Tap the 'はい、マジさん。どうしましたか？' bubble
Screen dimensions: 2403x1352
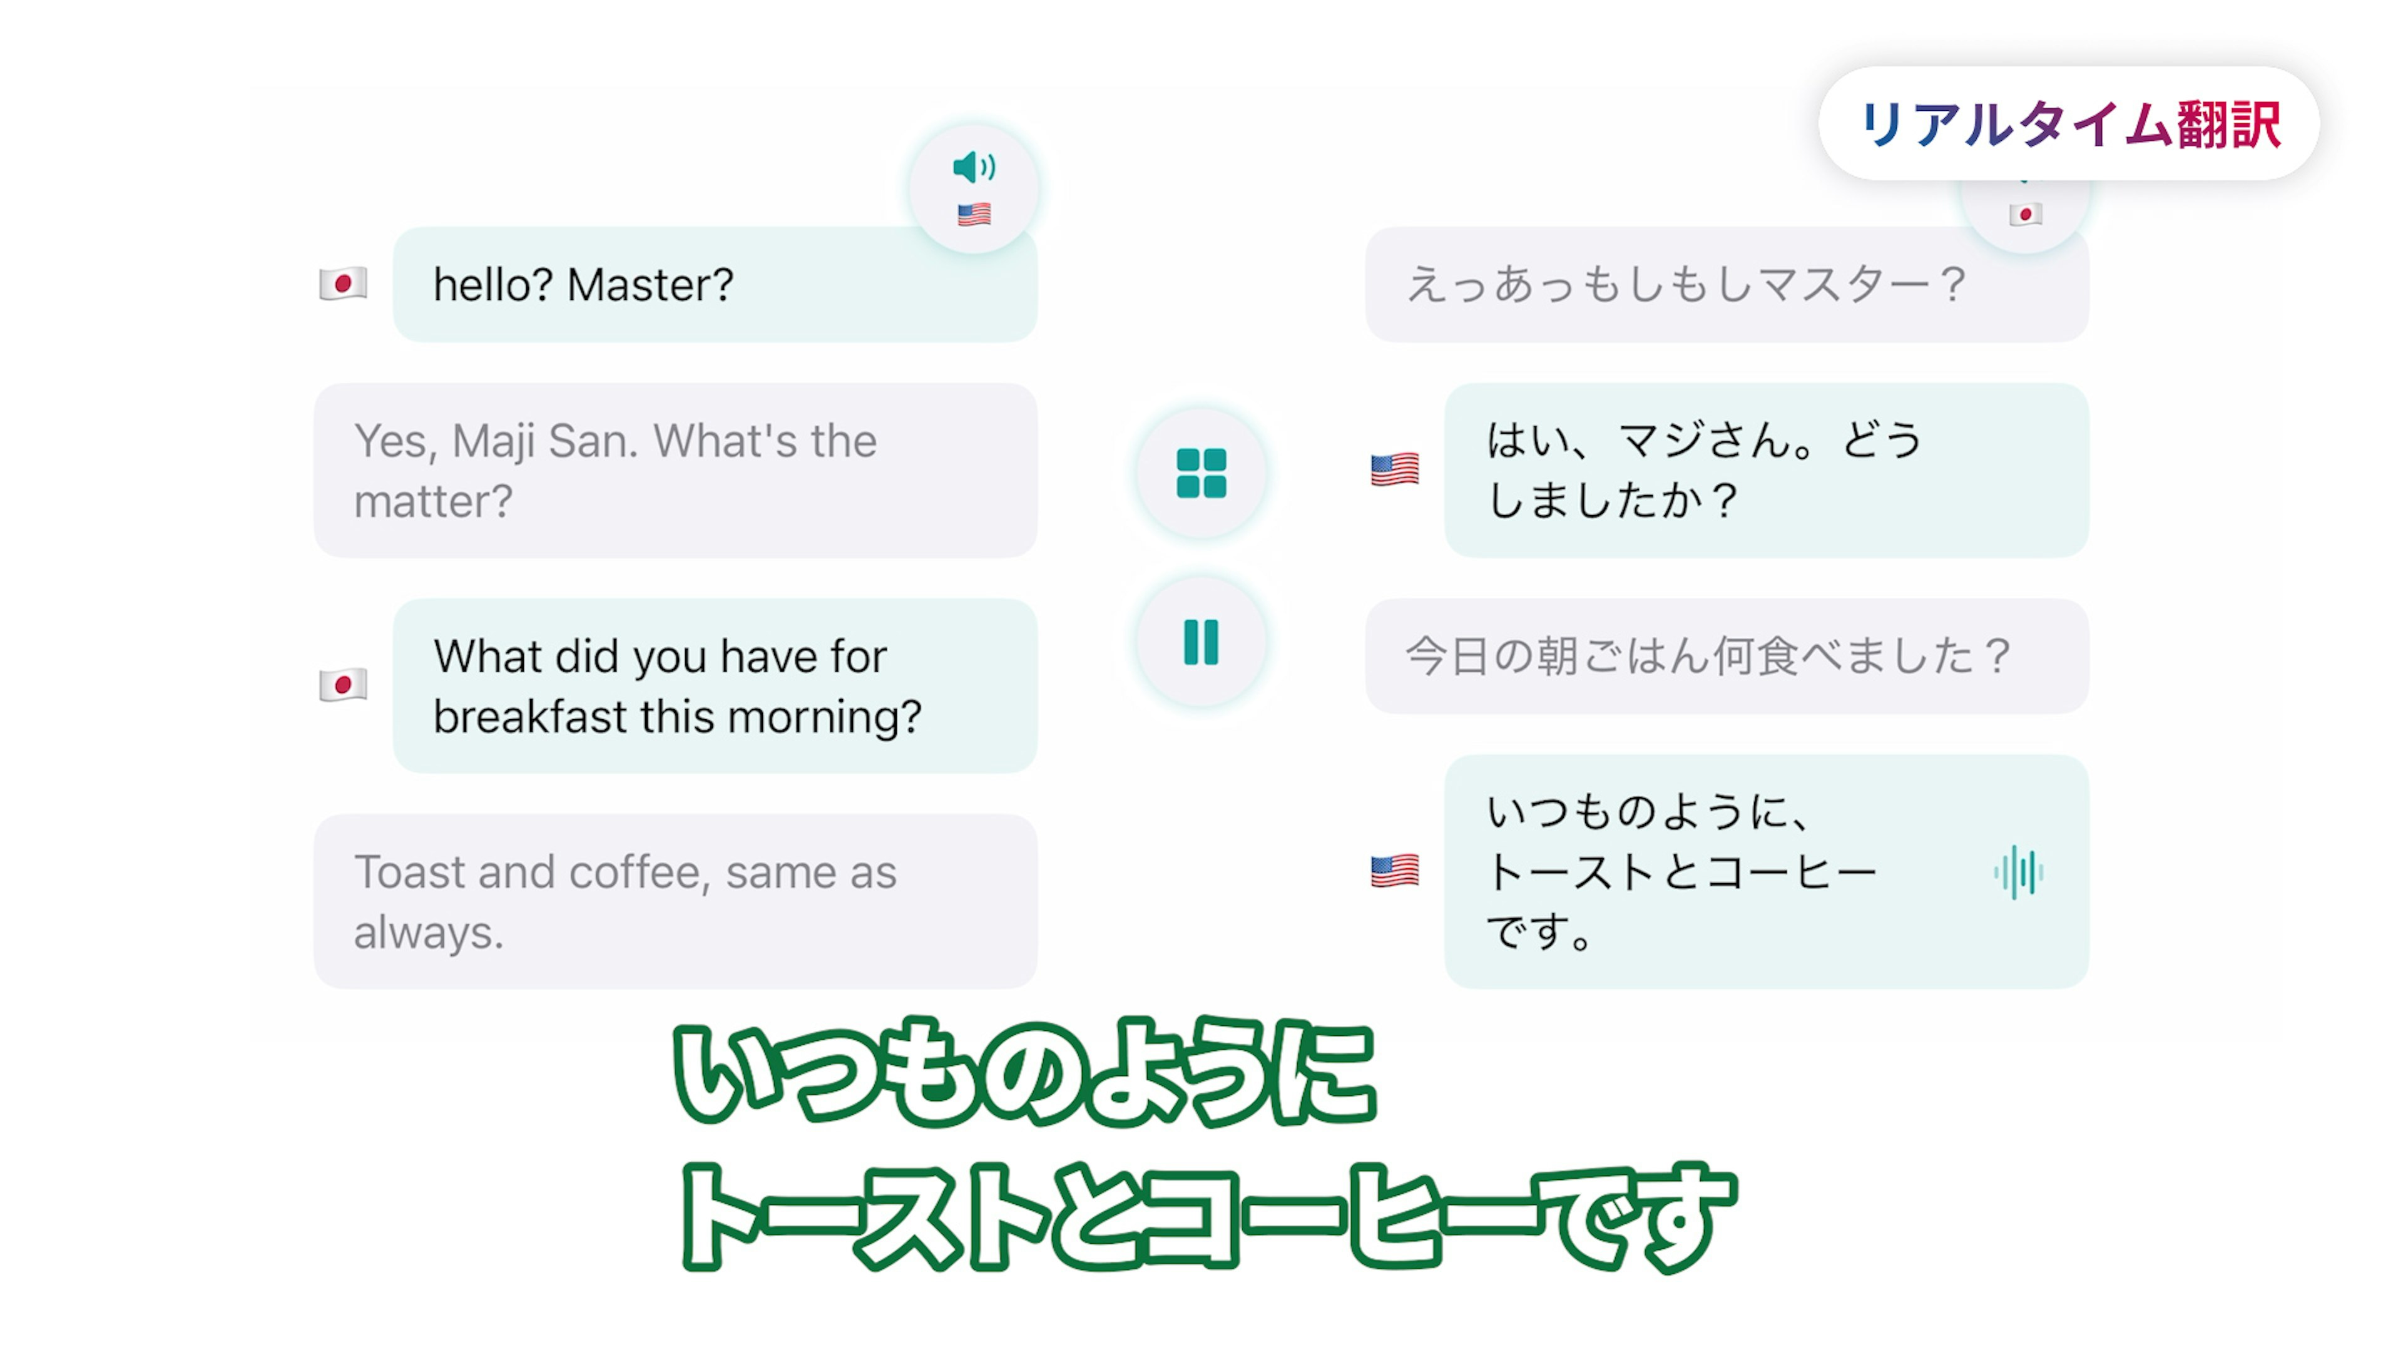coord(1766,470)
